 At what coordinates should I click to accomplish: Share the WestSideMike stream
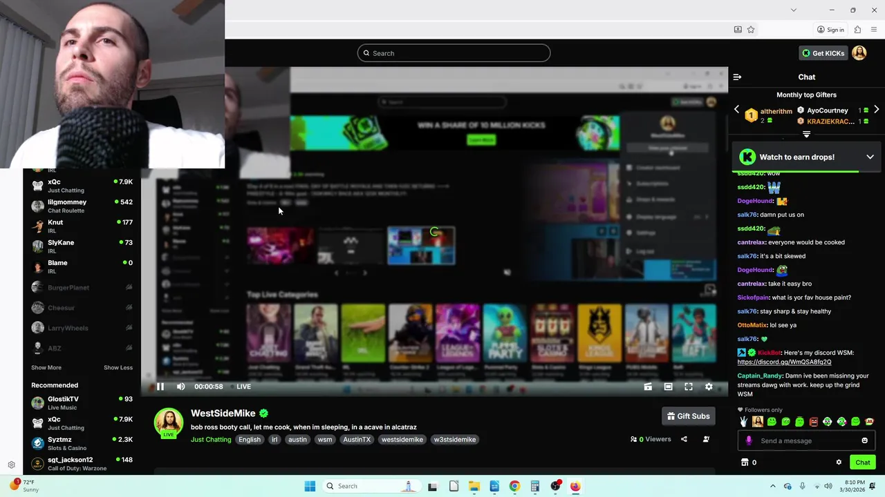click(684, 439)
